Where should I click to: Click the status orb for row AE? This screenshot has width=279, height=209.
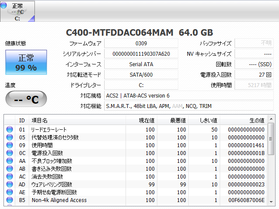coord(10,192)
